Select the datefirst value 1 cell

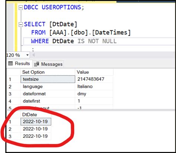pyautogui.click(x=94, y=101)
